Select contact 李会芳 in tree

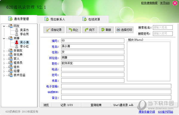pos(24,34)
